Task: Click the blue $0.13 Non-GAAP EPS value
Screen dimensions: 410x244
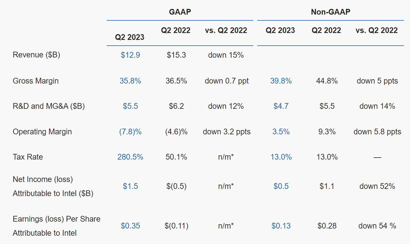Action: point(281,226)
